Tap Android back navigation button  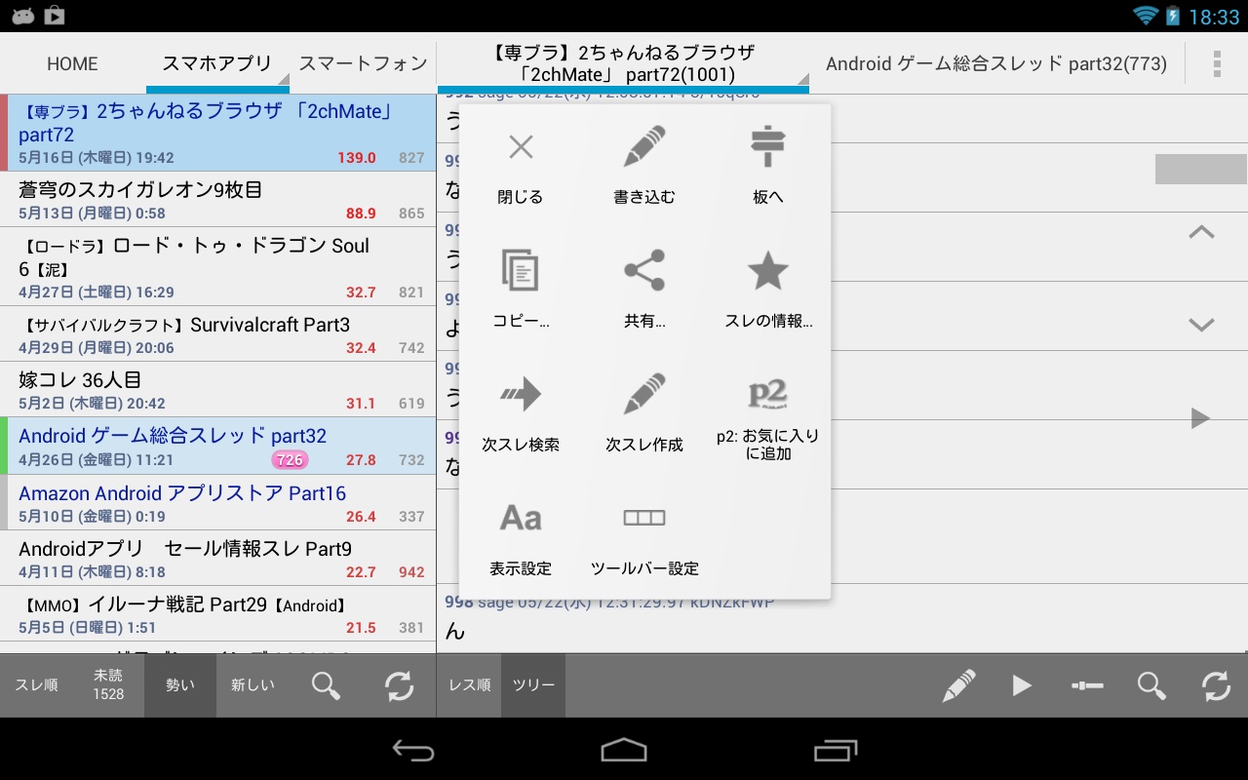coord(413,749)
